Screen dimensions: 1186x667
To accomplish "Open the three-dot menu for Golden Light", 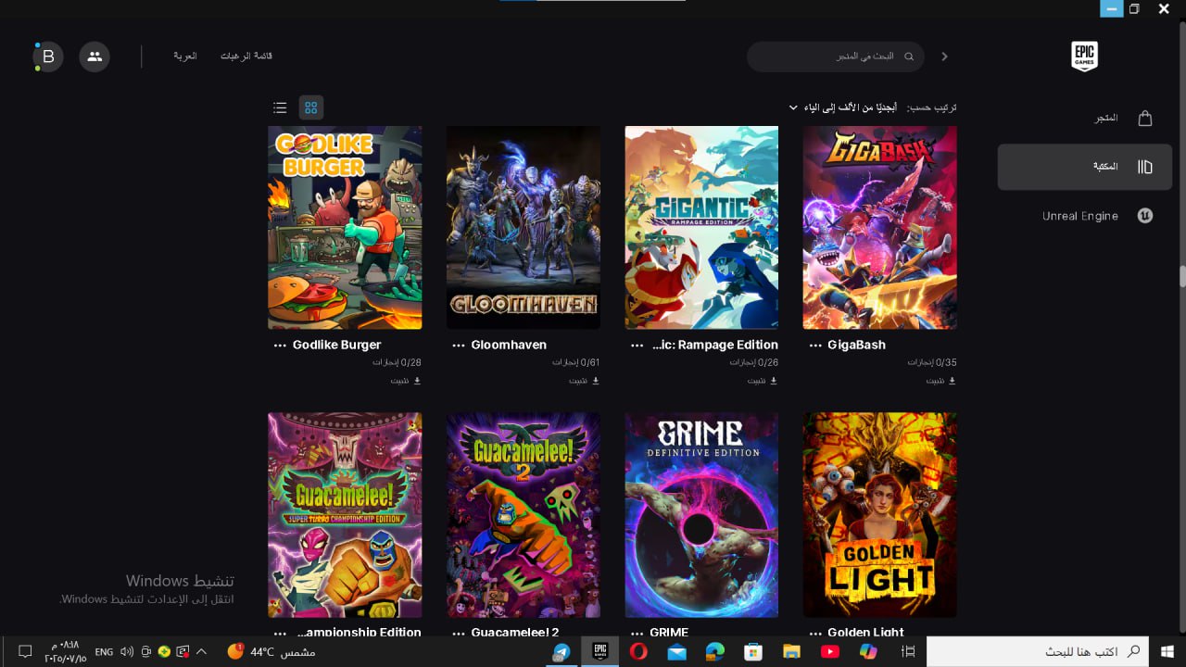I will tap(815, 633).
